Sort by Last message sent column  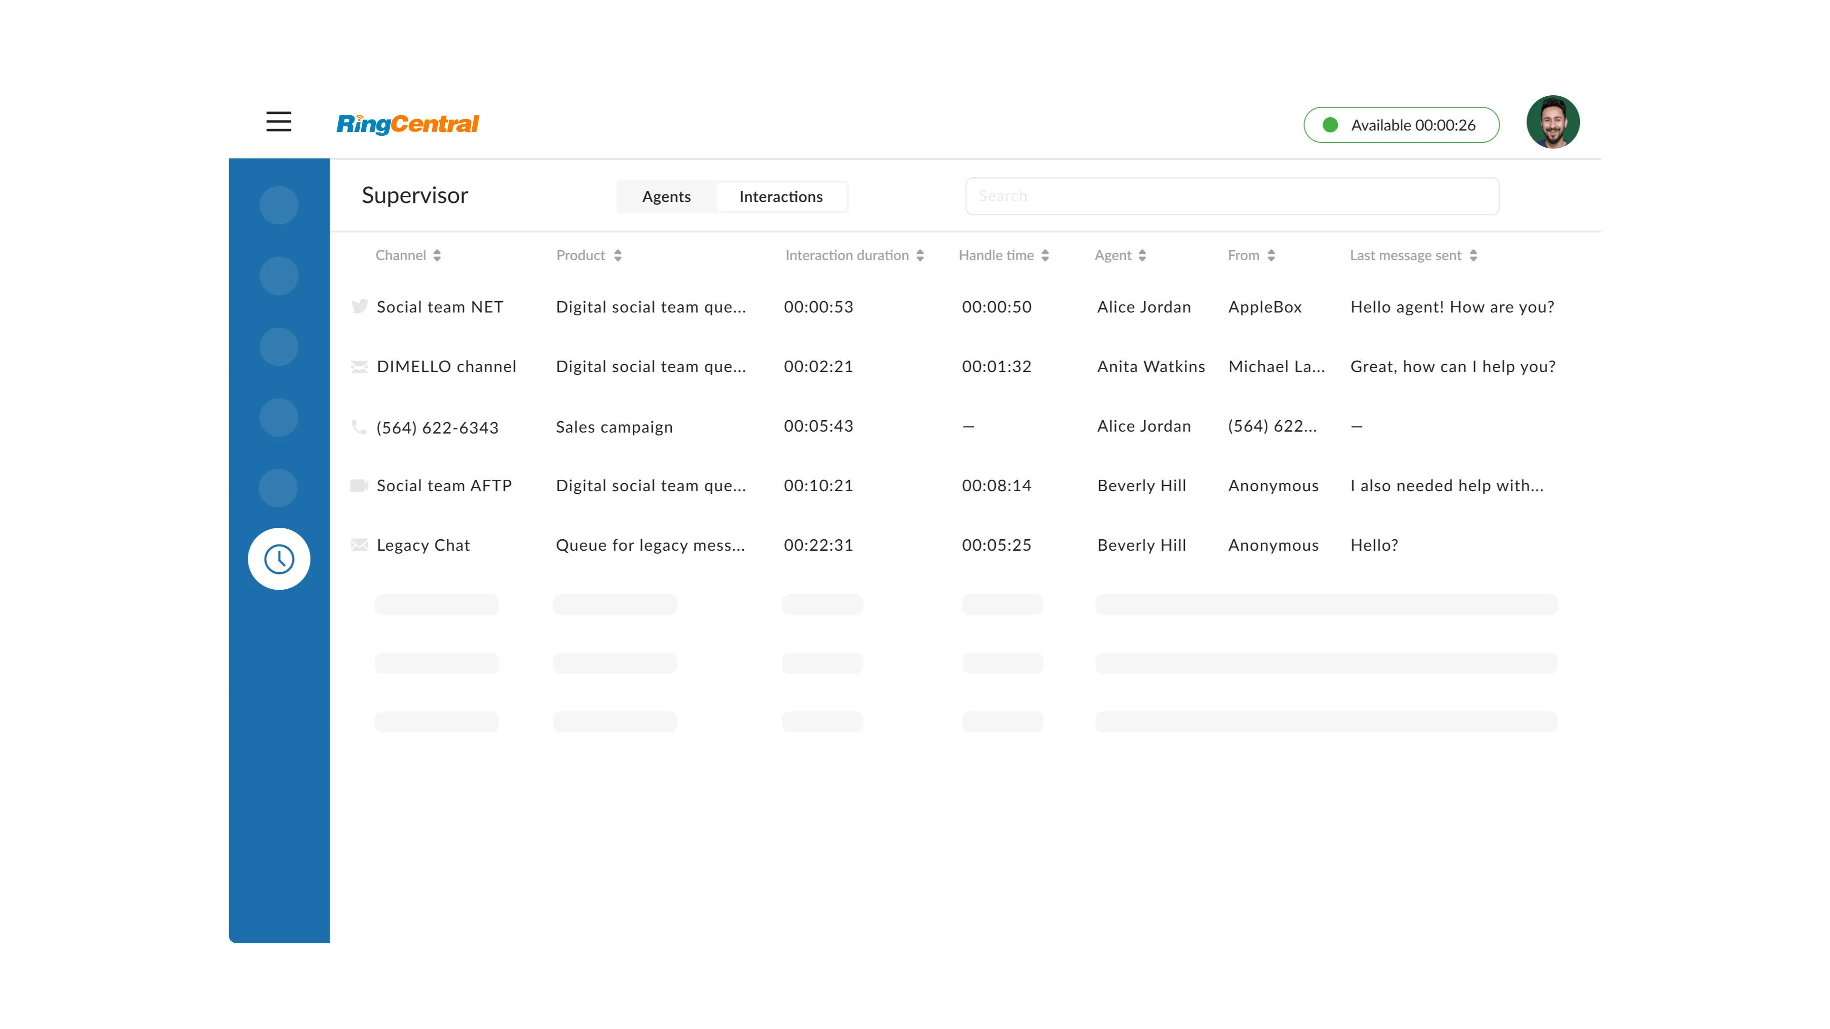tap(1414, 256)
